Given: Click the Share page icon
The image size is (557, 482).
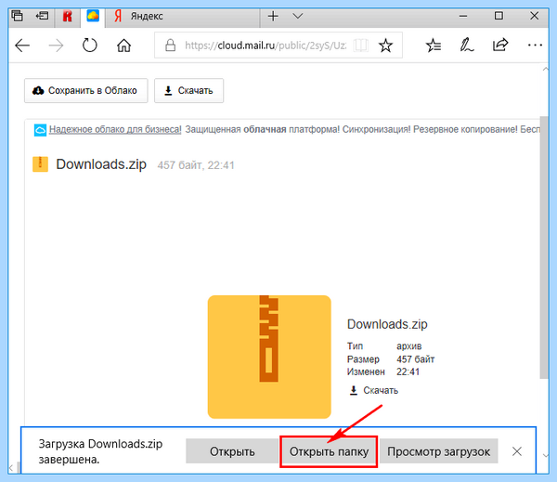Looking at the screenshot, I should click(x=500, y=46).
